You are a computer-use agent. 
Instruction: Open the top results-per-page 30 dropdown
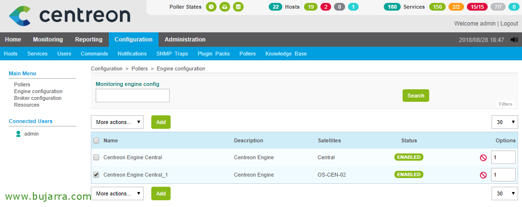(505, 122)
